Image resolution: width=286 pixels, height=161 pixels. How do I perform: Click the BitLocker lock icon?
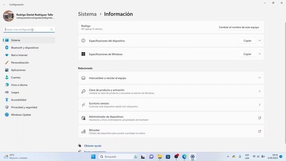point(84,131)
